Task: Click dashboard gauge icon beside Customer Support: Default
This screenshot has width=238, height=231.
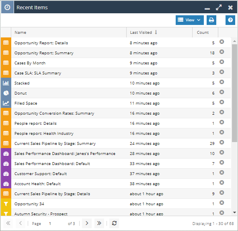Action: click(6, 174)
